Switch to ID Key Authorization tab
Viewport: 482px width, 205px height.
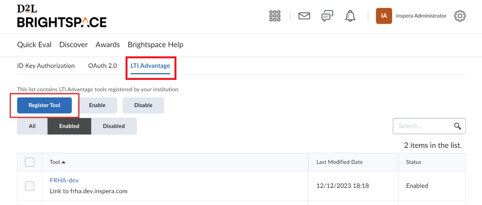pyautogui.click(x=46, y=66)
